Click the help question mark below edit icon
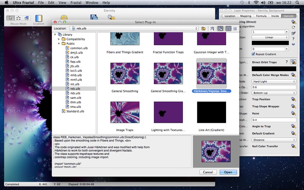The image size is (304, 190). click(x=293, y=39)
